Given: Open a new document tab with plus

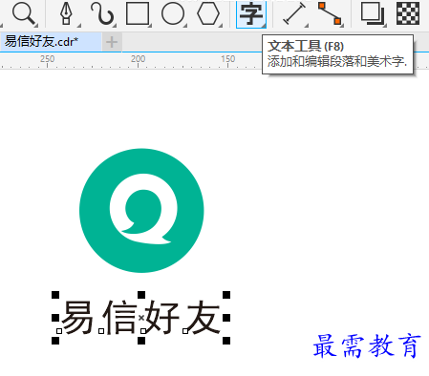Looking at the screenshot, I should coord(112,42).
